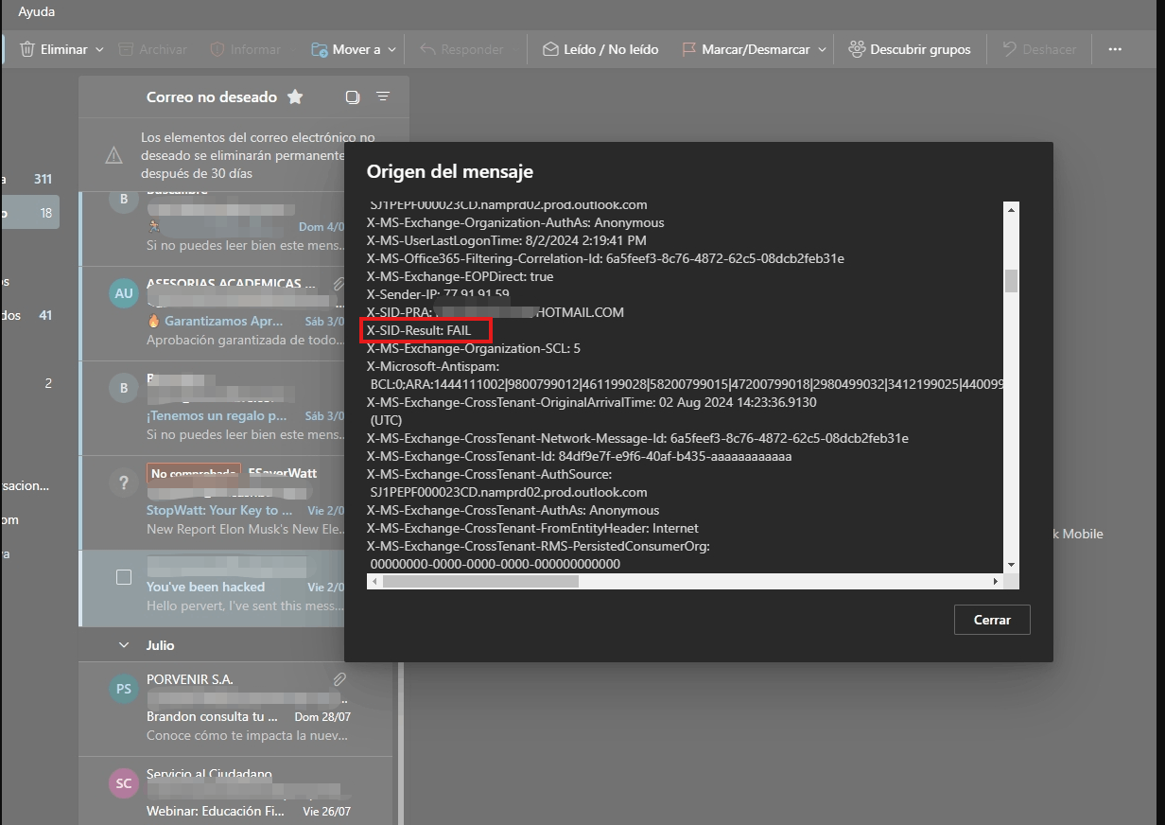Click the select-all messages icon
The width and height of the screenshot is (1165, 825).
[353, 97]
